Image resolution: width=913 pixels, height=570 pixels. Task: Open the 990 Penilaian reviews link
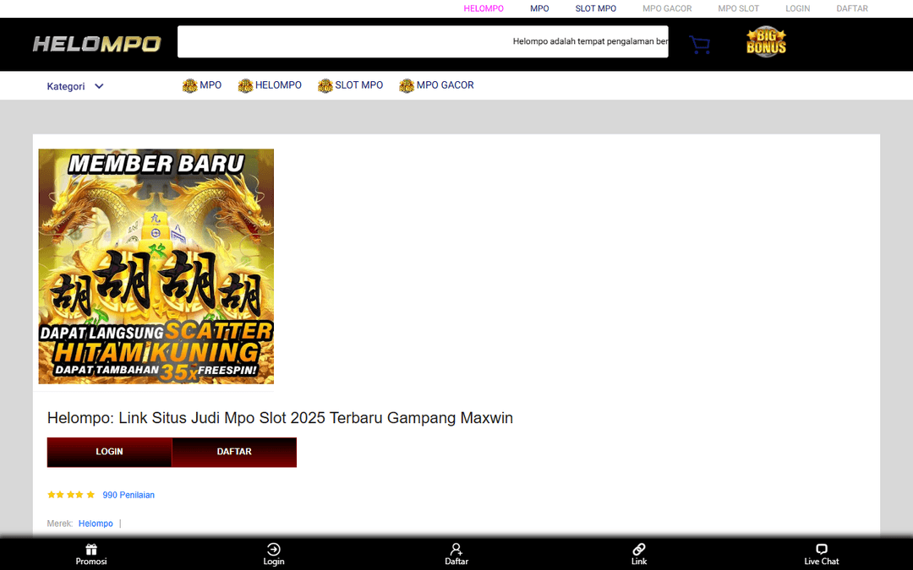coord(128,495)
